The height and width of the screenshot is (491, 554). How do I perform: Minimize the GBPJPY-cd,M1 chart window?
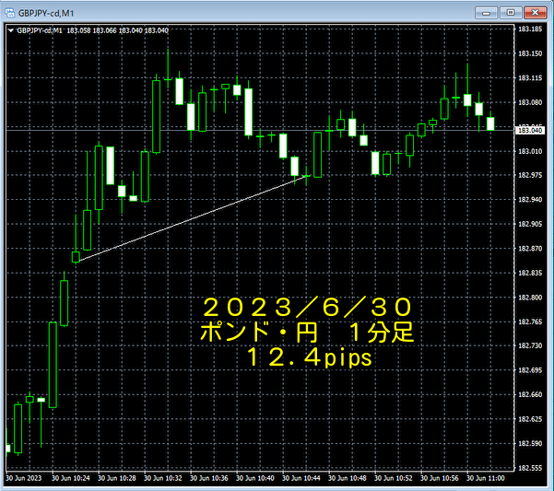coord(486,13)
